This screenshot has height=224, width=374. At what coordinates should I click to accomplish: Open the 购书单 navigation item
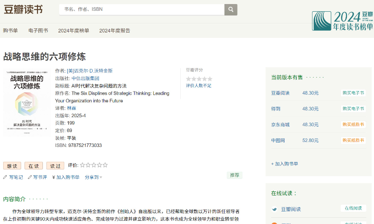pyautogui.click(x=10, y=31)
